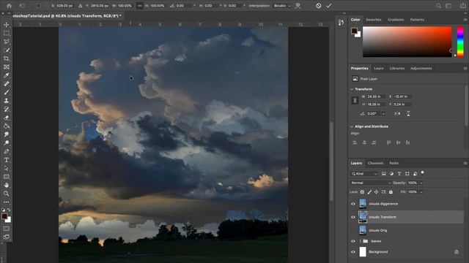Click the Home icon in options bar

coord(9,6)
